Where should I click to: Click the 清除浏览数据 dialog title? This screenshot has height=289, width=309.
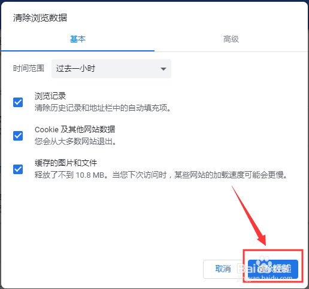(40, 18)
